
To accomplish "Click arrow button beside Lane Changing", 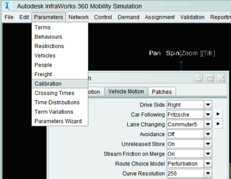I will click(x=218, y=124).
